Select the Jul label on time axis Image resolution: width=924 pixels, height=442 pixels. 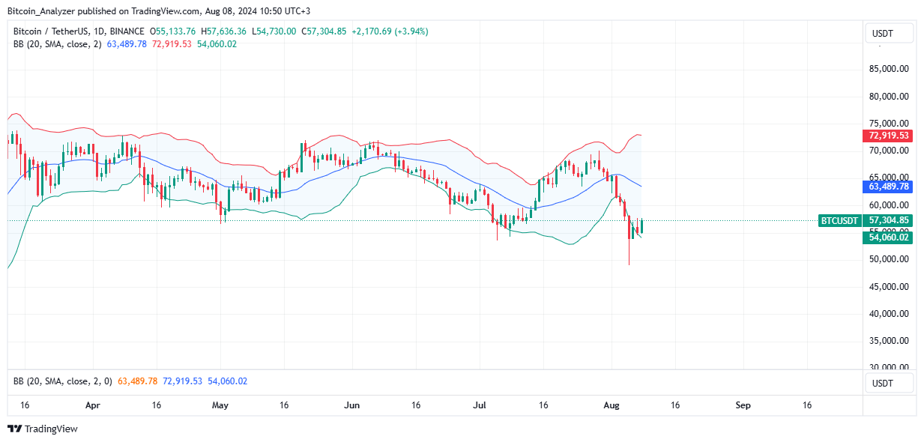tap(480, 405)
